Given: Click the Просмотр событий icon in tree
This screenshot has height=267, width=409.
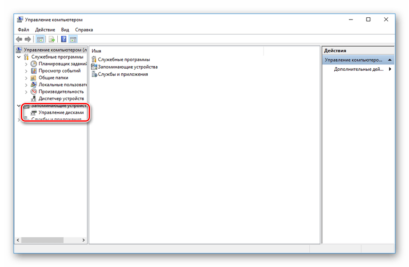Looking at the screenshot, I should (34, 71).
